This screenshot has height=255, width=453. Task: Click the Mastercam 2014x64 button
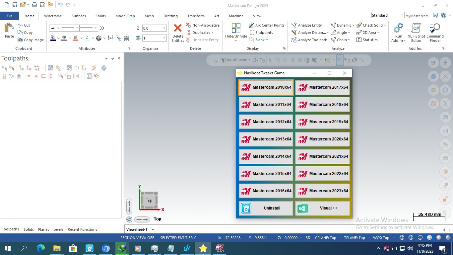click(x=266, y=156)
